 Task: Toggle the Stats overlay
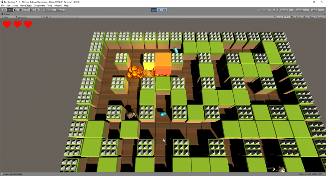pyautogui.click(x=312, y=17)
